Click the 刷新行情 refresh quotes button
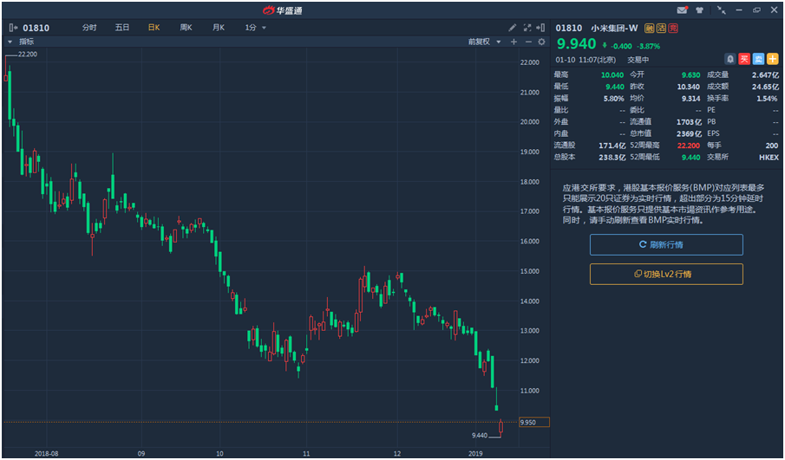785x460 pixels. click(x=666, y=244)
